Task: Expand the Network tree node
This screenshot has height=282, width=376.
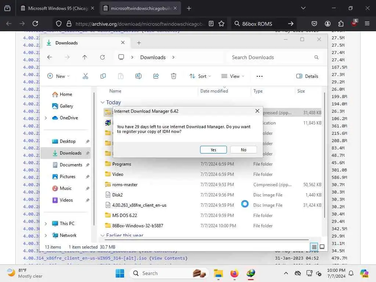Action: click(x=46, y=235)
